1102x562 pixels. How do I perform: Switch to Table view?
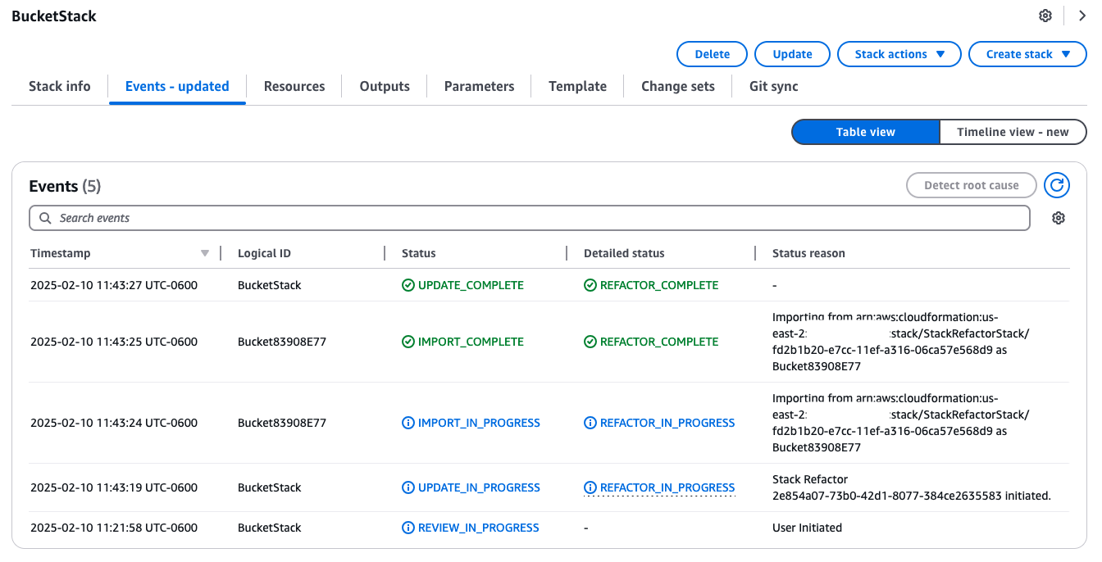865,132
